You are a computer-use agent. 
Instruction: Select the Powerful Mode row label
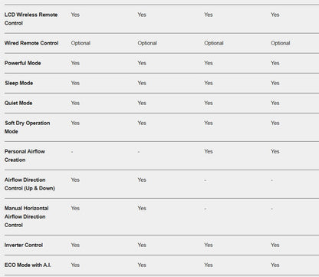tap(22, 63)
